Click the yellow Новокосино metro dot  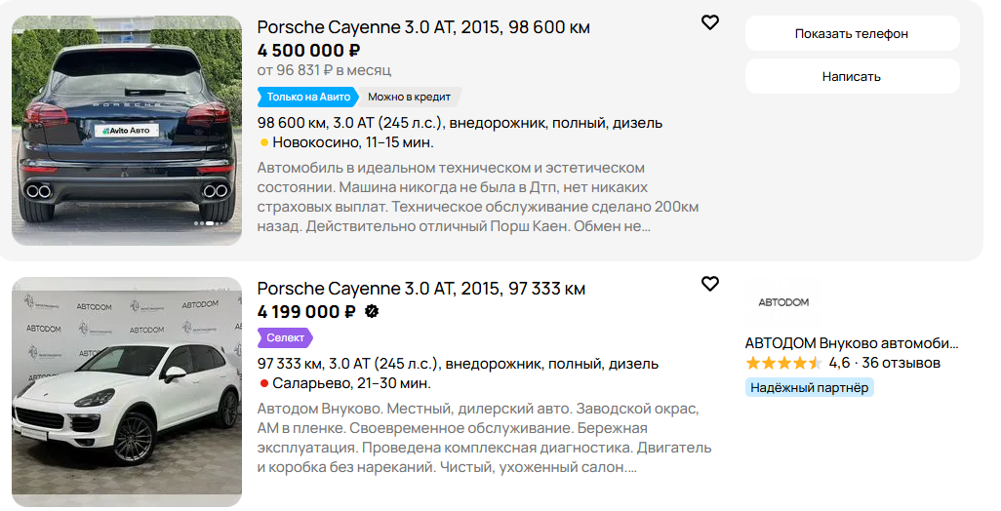click(264, 142)
